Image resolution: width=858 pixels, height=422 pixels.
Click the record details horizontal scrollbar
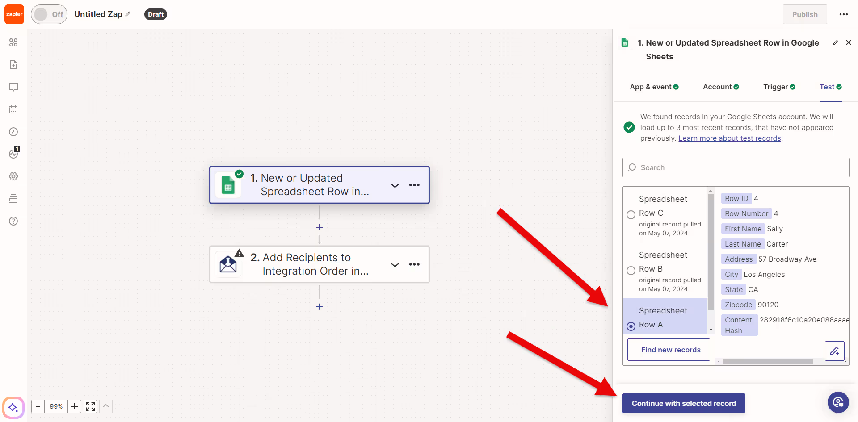pos(767,362)
